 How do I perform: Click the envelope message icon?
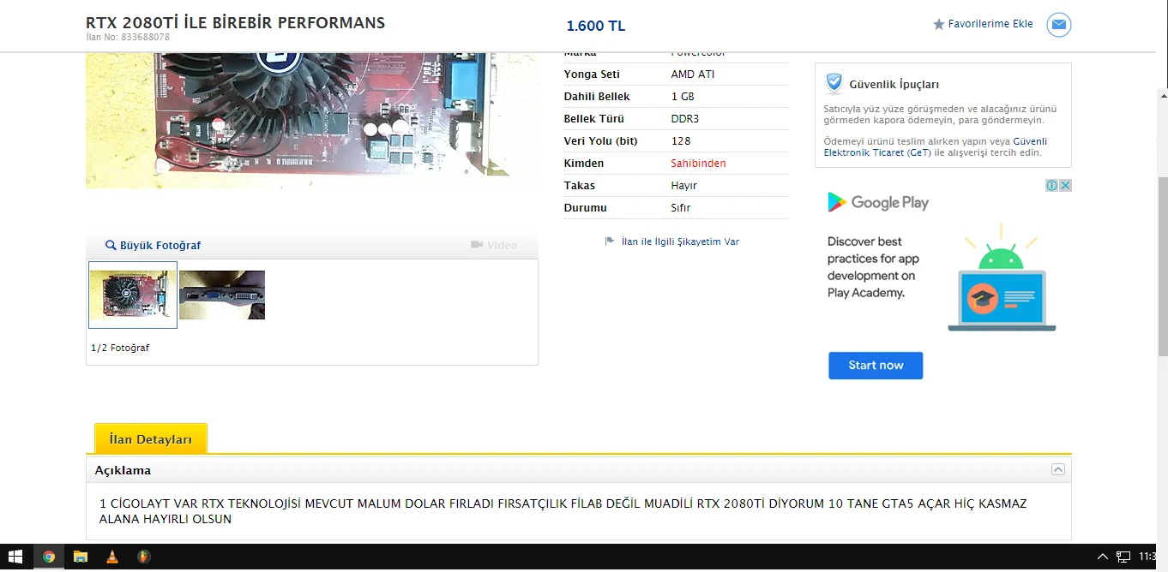[1058, 25]
